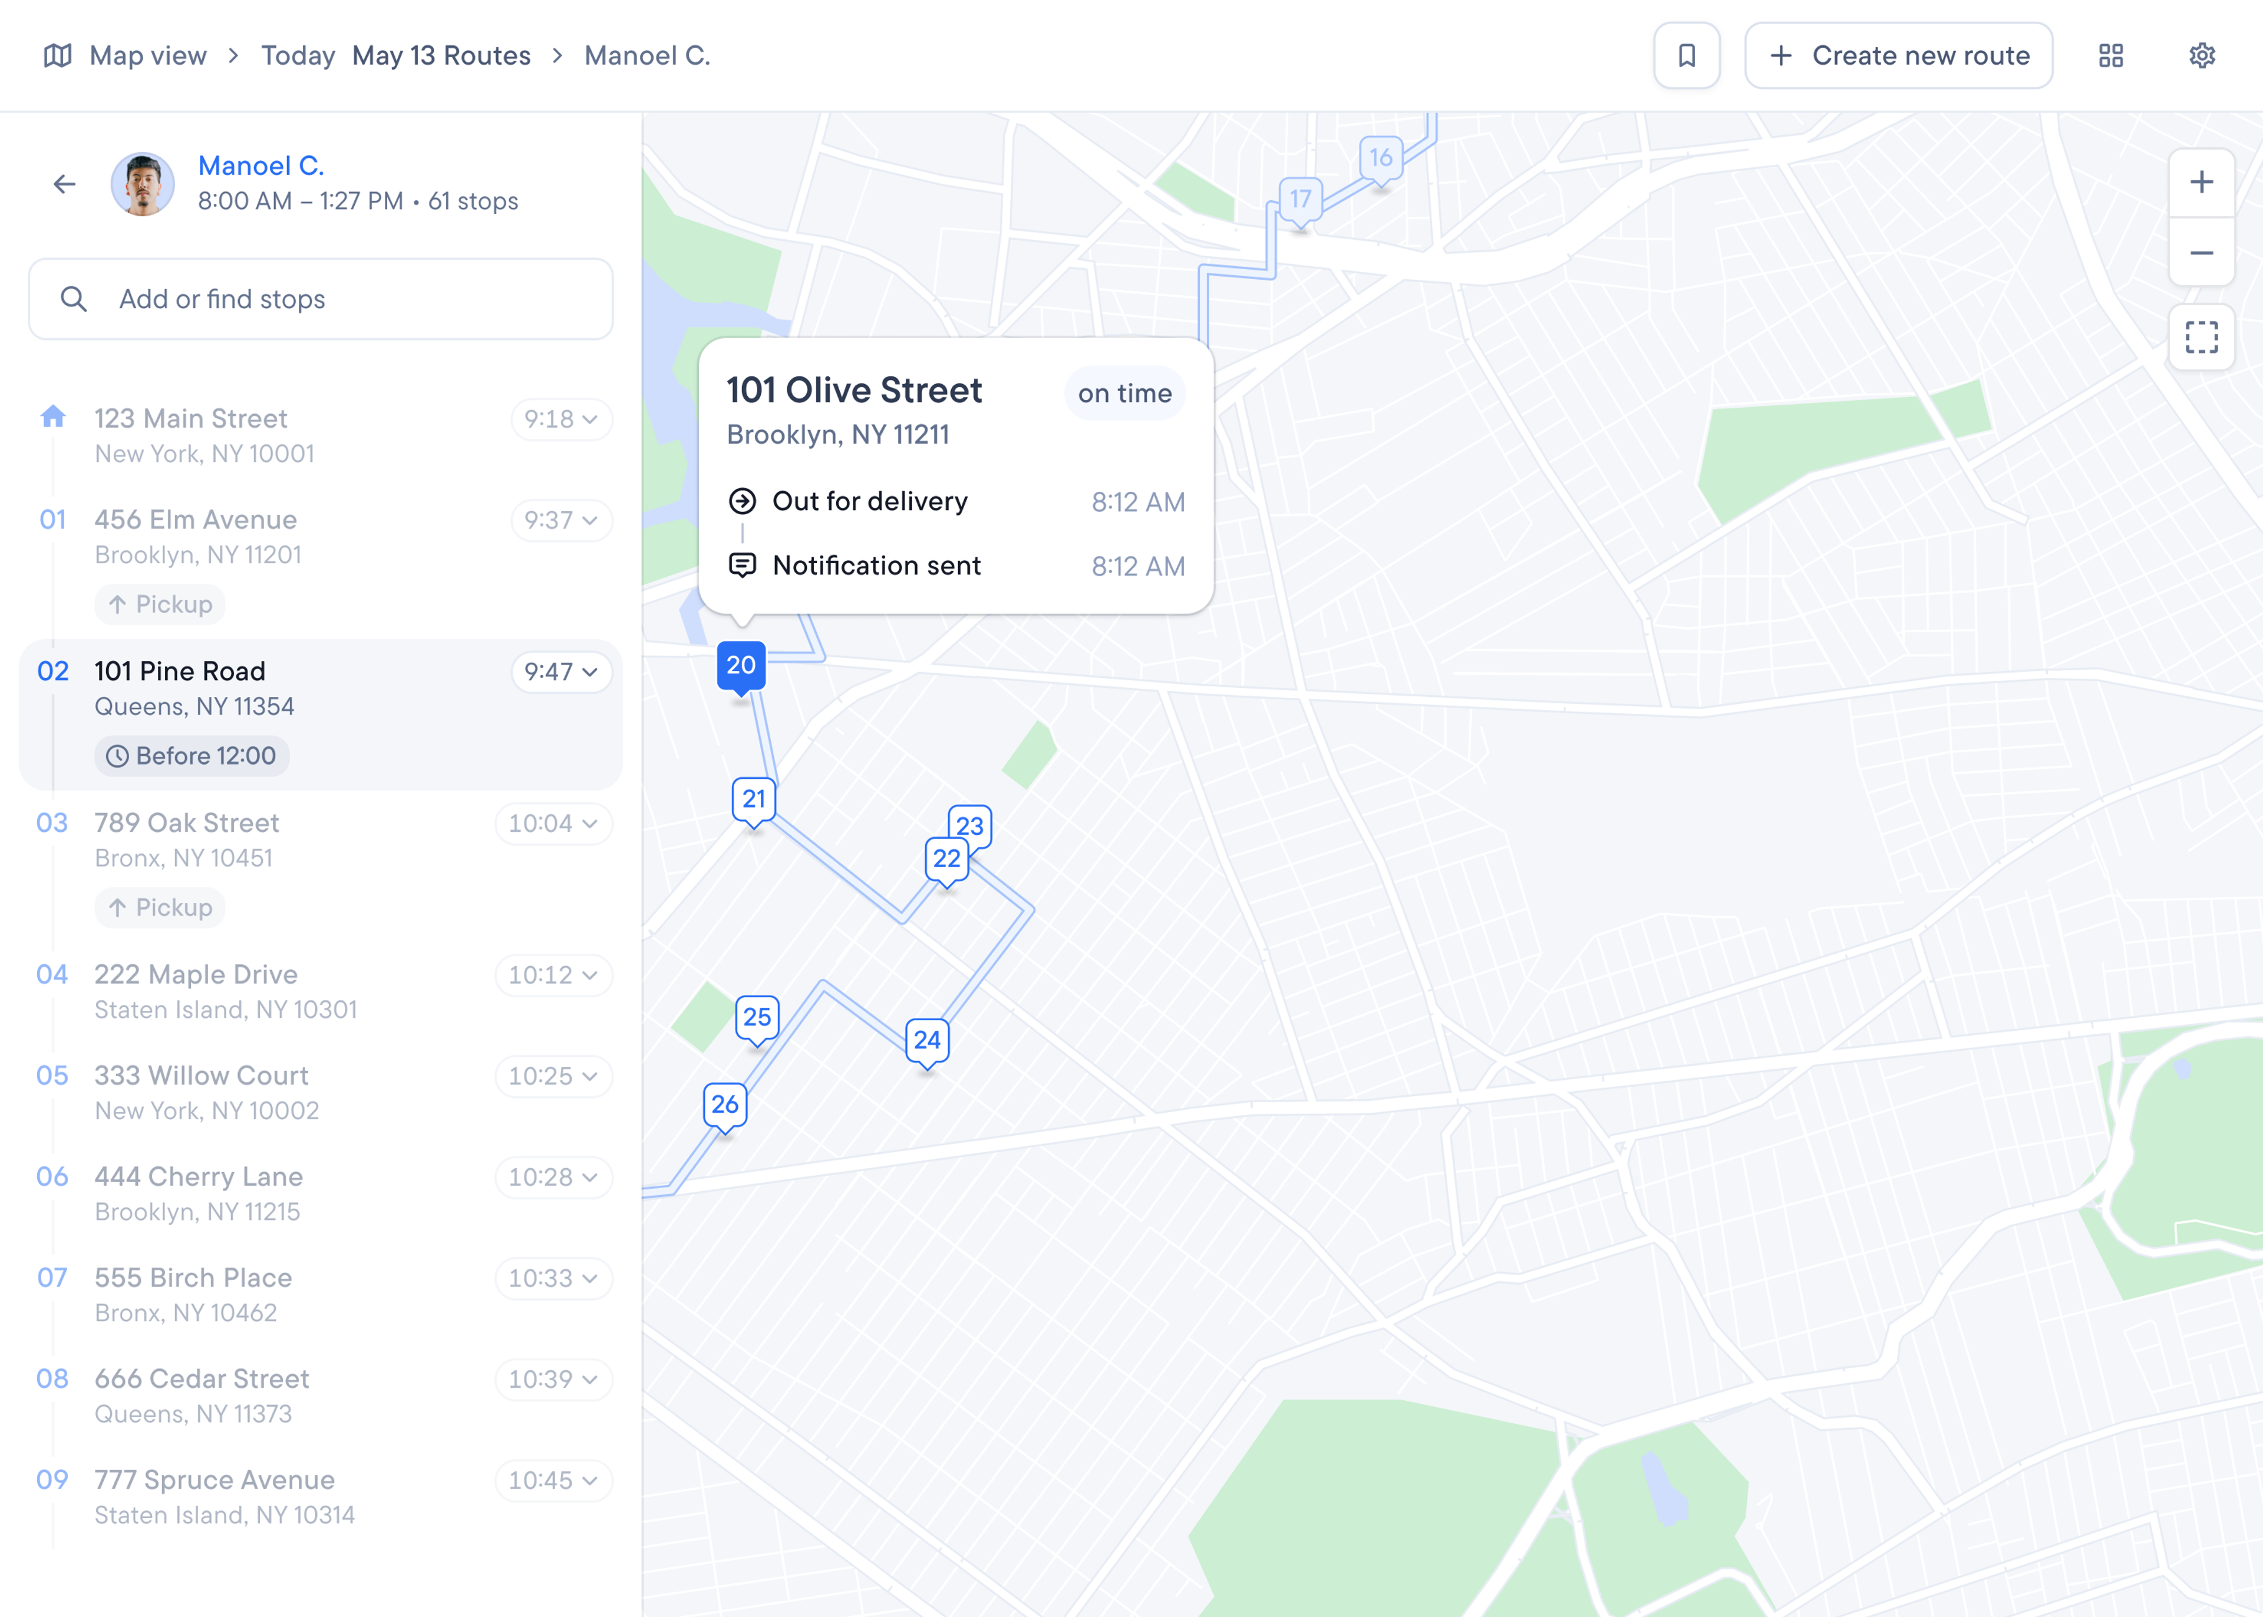Select map pin 21

point(754,801)
